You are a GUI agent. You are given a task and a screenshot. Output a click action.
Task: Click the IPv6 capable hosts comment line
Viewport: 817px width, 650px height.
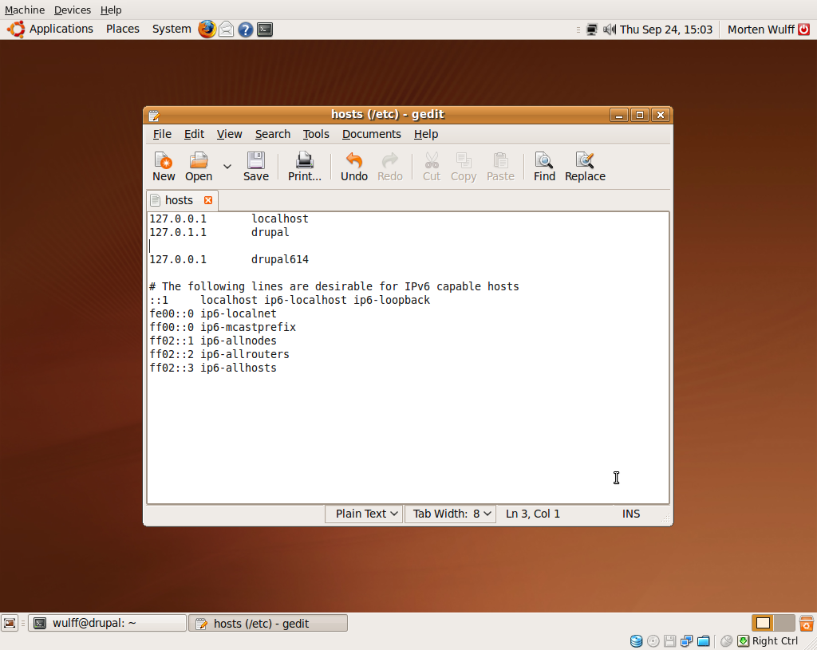coord(334,286)
